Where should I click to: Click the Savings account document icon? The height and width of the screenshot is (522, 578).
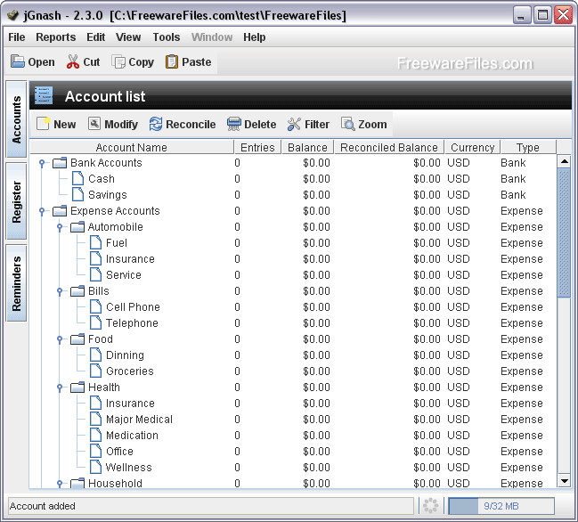[77, 194]
